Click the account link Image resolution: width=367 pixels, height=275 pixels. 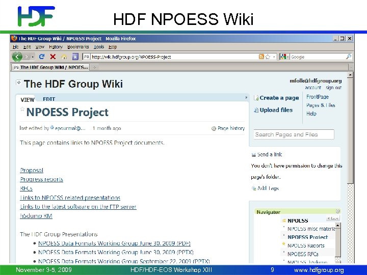(312, 88)
